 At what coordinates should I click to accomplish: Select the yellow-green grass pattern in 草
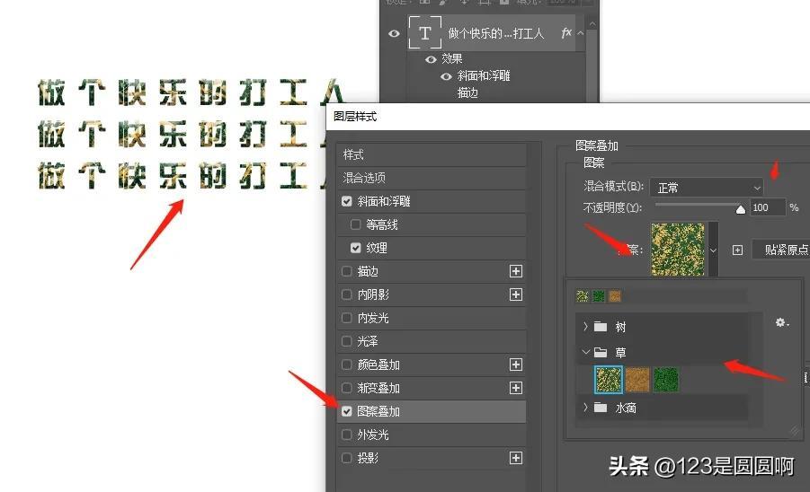tap(608, 380)
